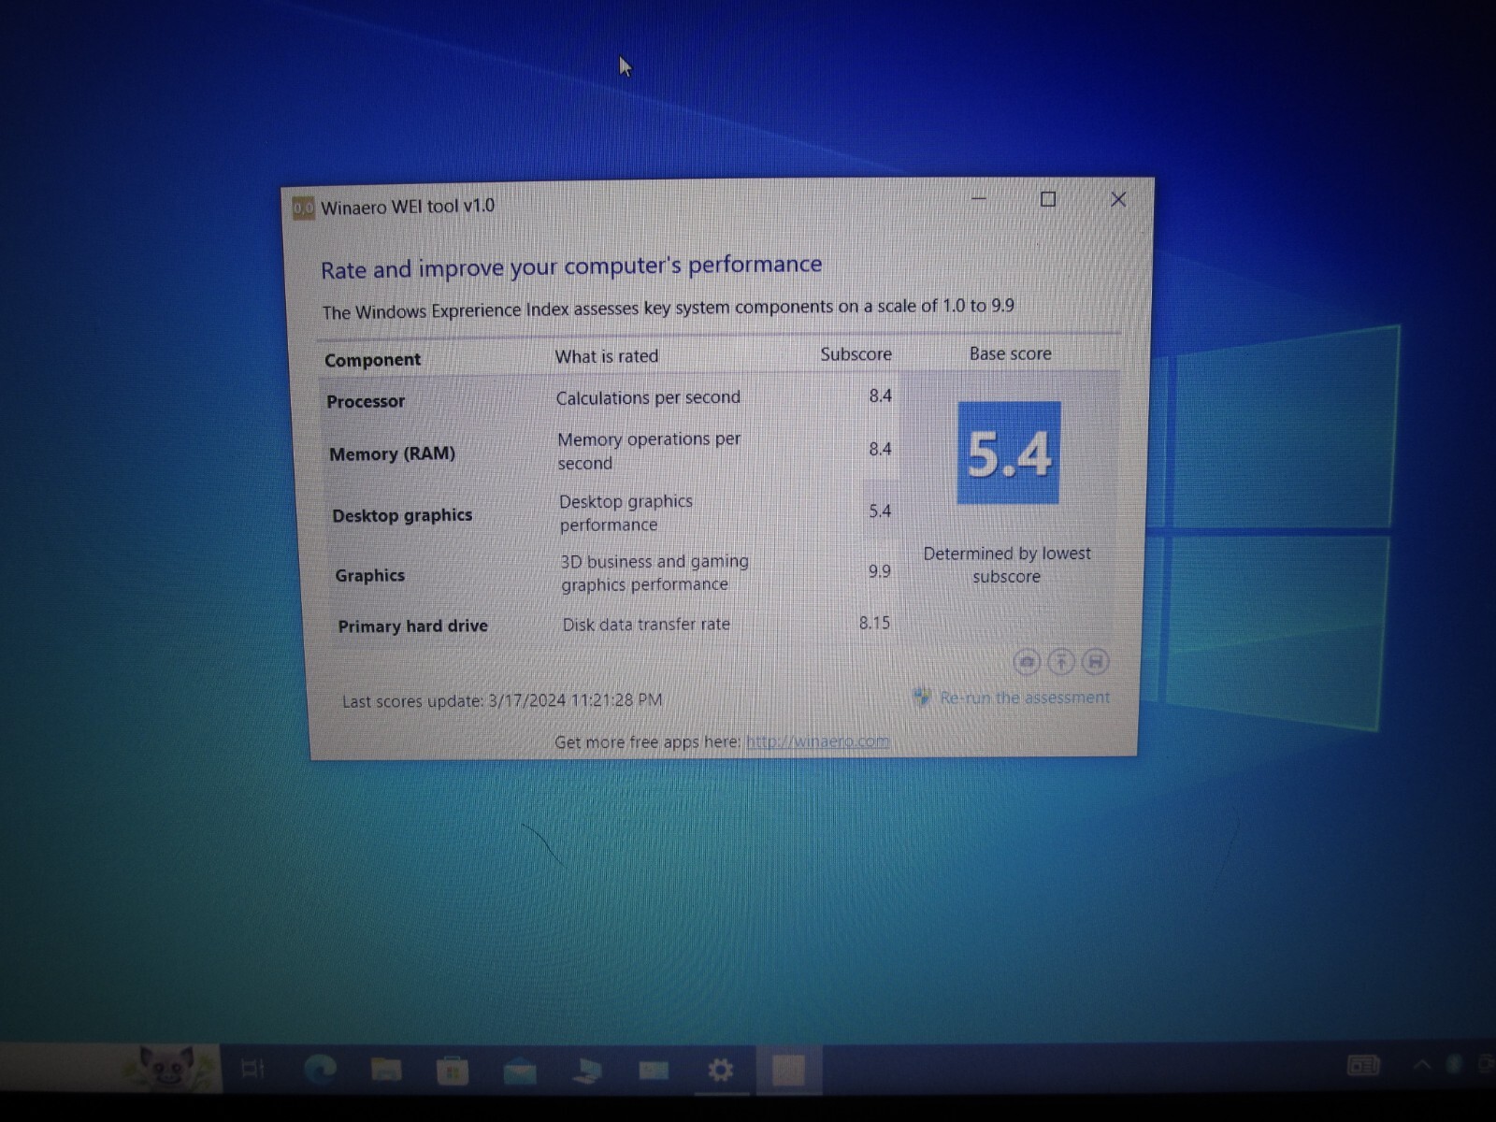Click 'Desktop graphics performance' description text
Screen dimensions: 1496x1122
tap(626, 512)
